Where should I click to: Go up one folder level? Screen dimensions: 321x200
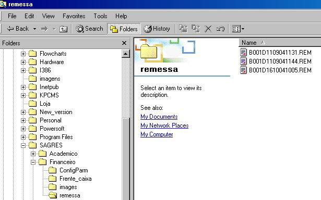coord(63,29)
